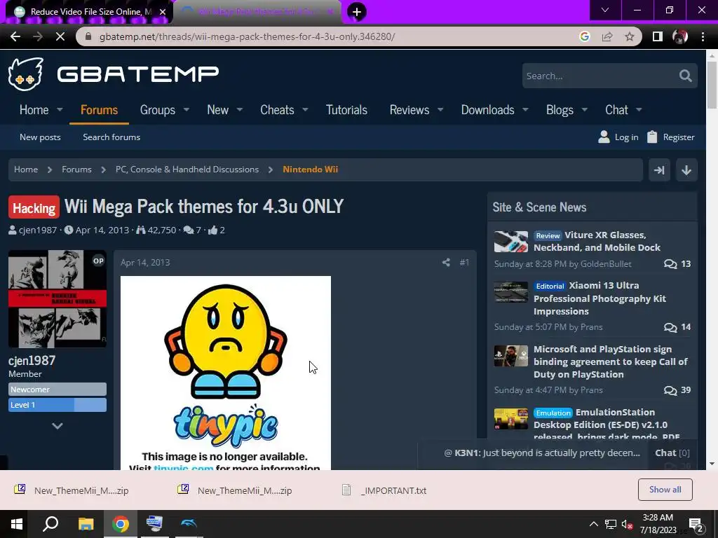The height and width of the screenshot is (538, 718).
Task: Expand the Chat dropdown arrow
Action: (639, 110)
